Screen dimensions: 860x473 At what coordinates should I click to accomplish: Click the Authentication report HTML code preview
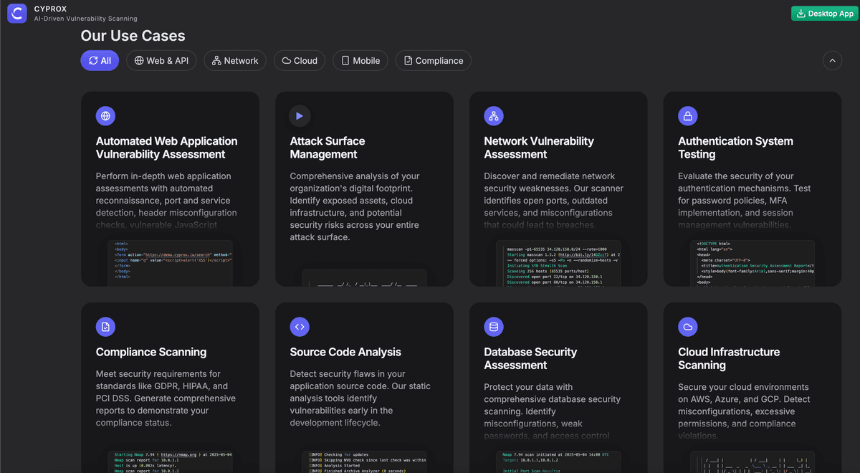click(752, 263)
